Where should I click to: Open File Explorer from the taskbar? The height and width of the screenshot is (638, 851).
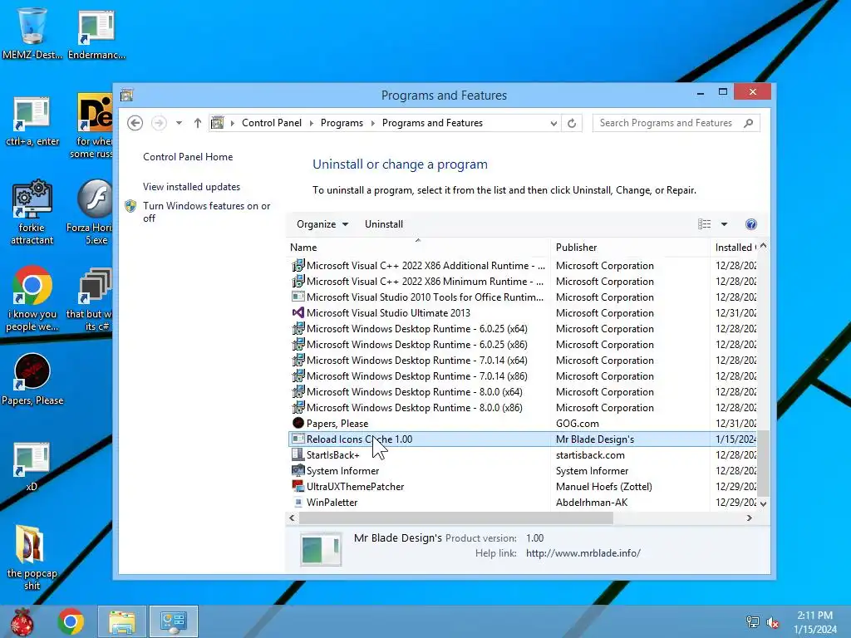pos(122,621)
